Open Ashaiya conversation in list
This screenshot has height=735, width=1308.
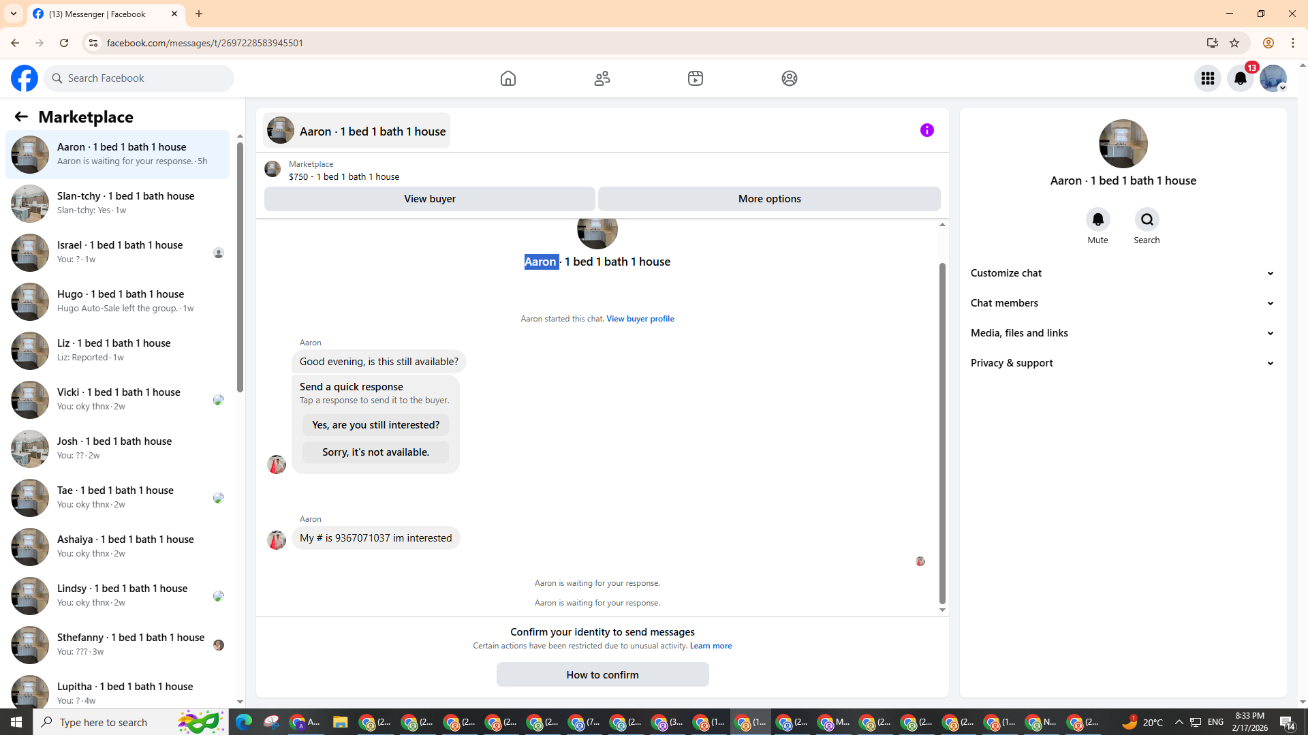click(117, 546)
